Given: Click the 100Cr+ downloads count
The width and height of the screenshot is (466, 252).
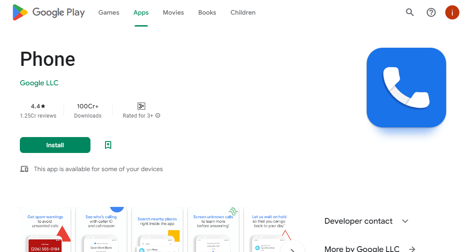Looking at the screenshot, I should (88, 106).
